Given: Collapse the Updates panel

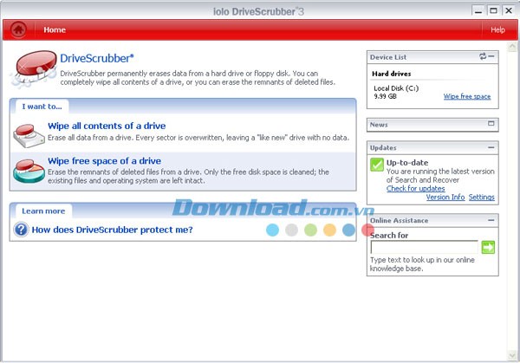Looking at the screenshot, I should (x=491, y=147).
